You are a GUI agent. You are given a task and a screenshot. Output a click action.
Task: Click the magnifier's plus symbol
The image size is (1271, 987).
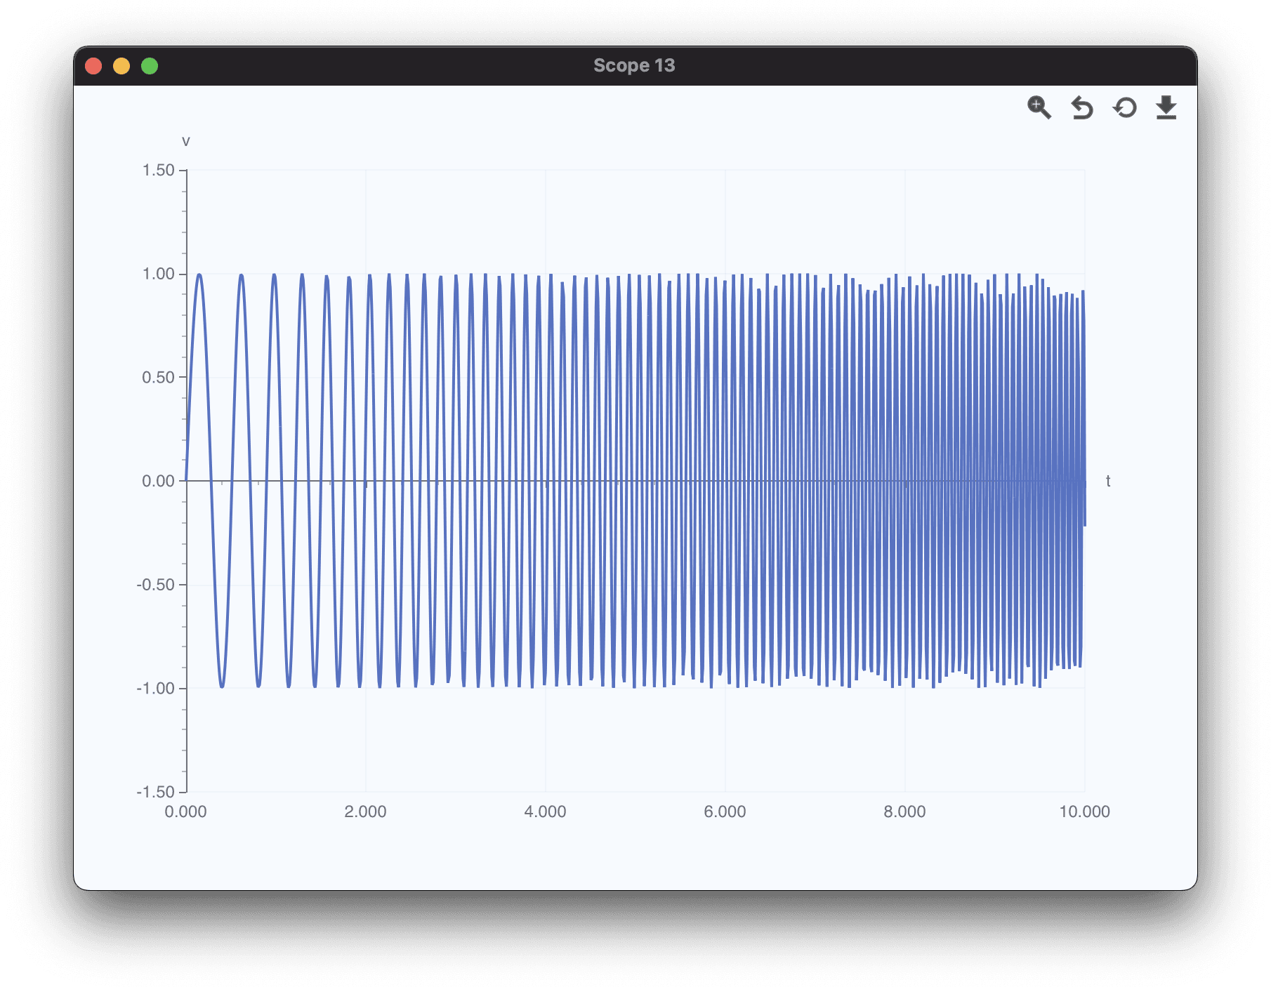pyautogui.click(x=1037, y=105)
